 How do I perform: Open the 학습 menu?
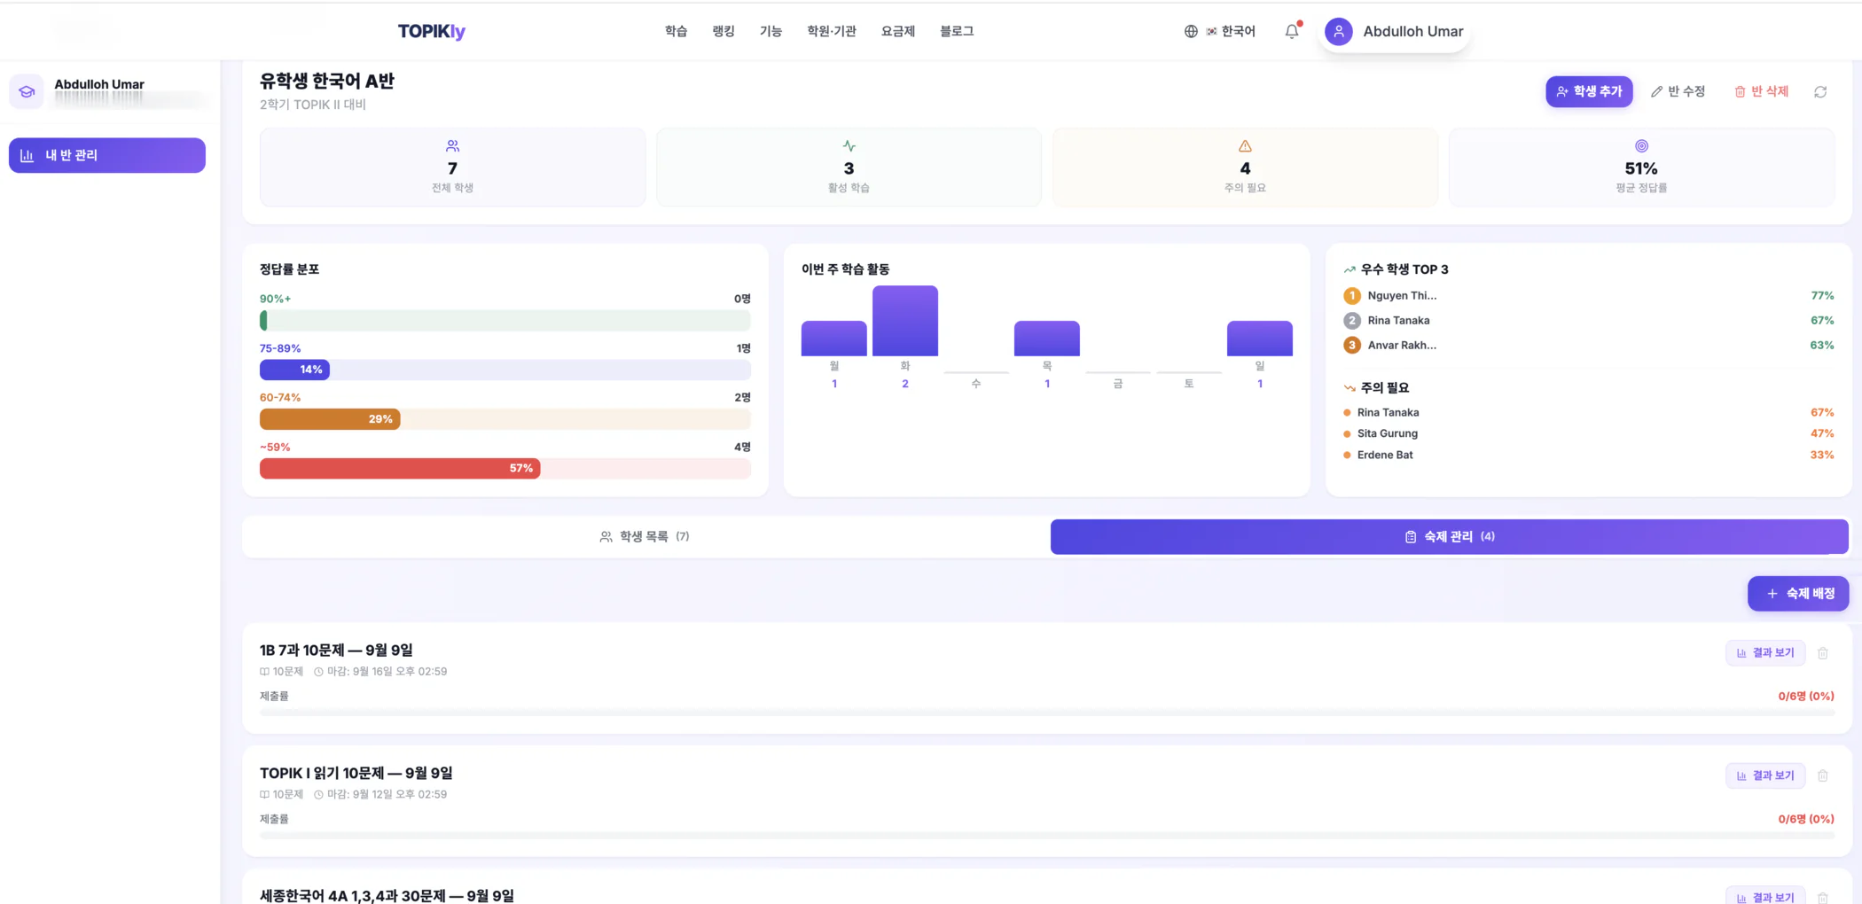(x=676, y=31)
